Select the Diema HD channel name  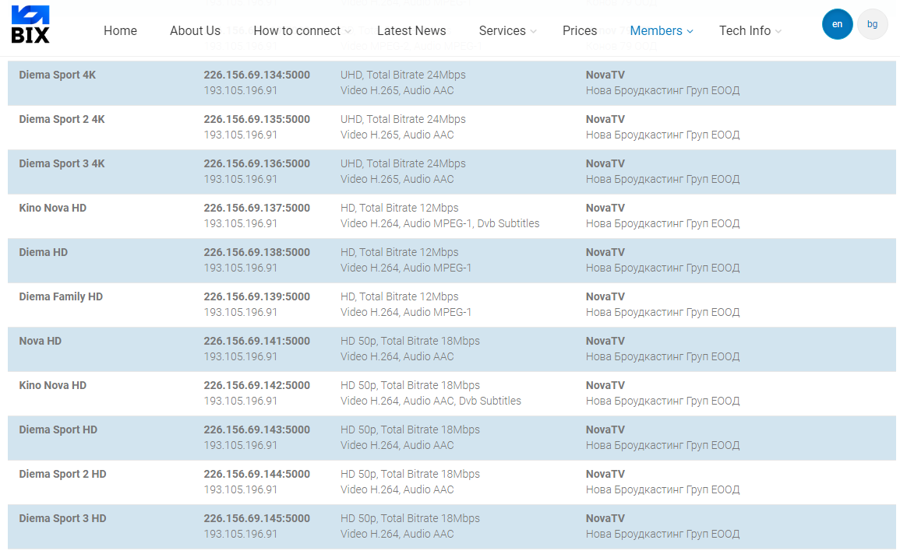pyautogui.click(x=43, y=252)
